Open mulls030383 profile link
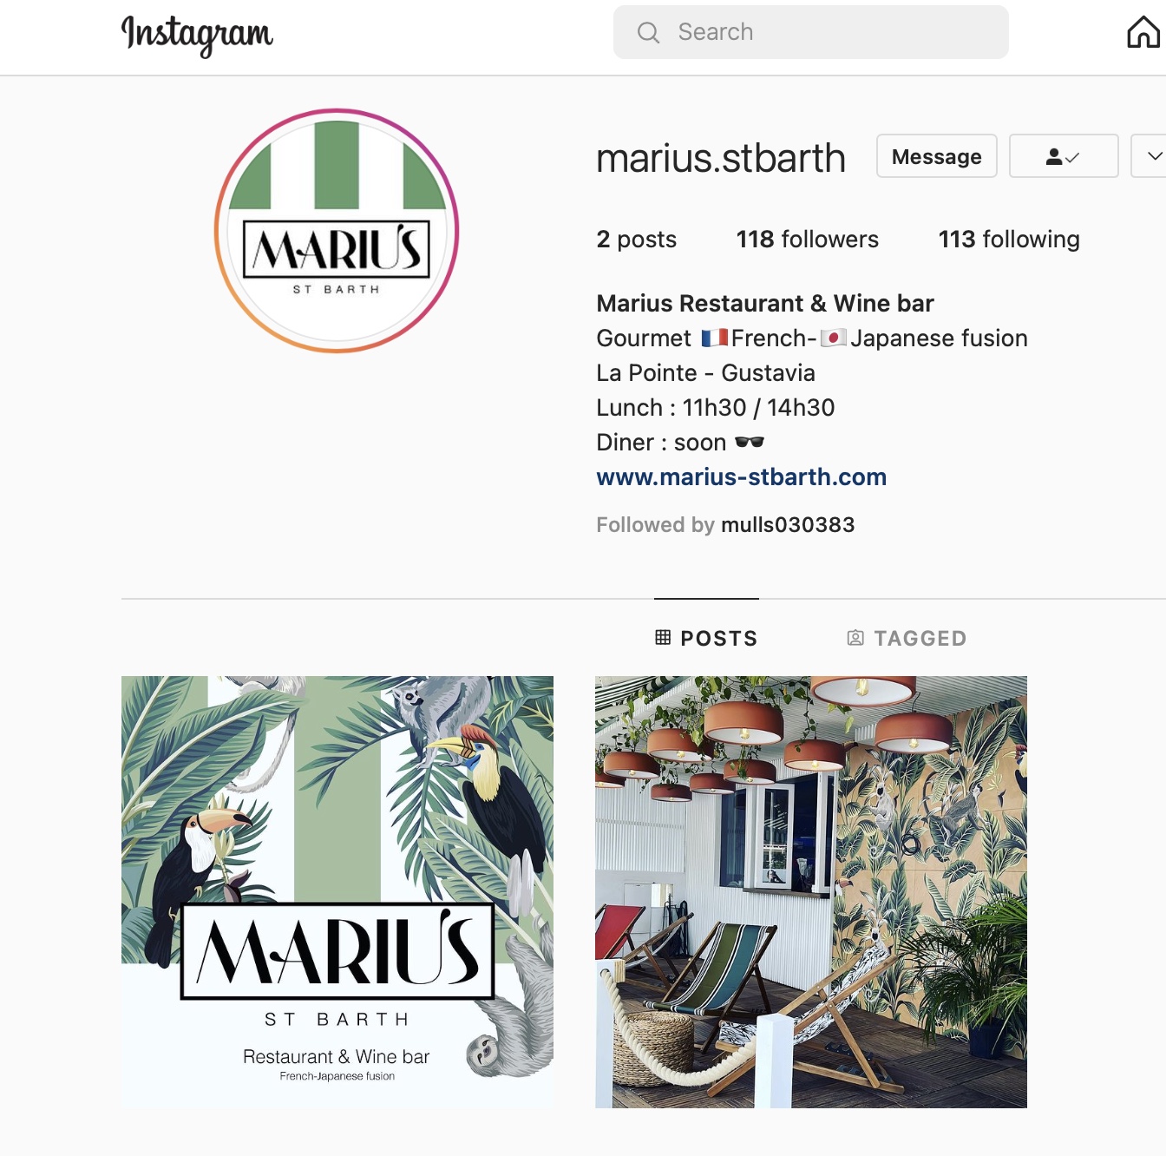This screenshot has width=1166, height=1156. pyautogui.click(x=788, y=525)
